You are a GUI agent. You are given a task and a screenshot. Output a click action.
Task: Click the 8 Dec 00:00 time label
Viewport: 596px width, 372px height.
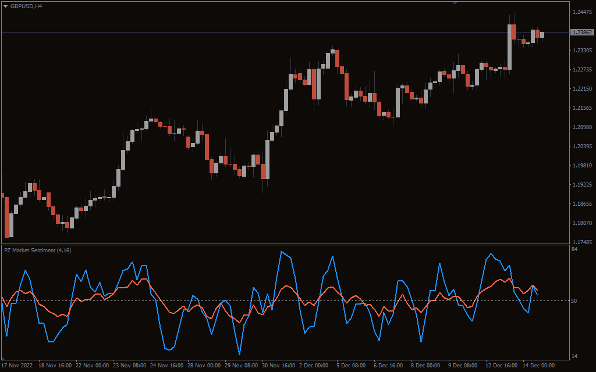pyautogui.click(x=425, y=366)
